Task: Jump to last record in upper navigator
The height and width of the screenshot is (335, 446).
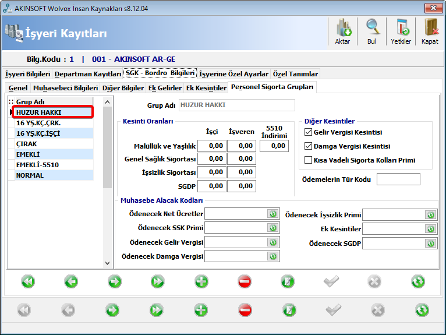Action: tap(158, 281)
